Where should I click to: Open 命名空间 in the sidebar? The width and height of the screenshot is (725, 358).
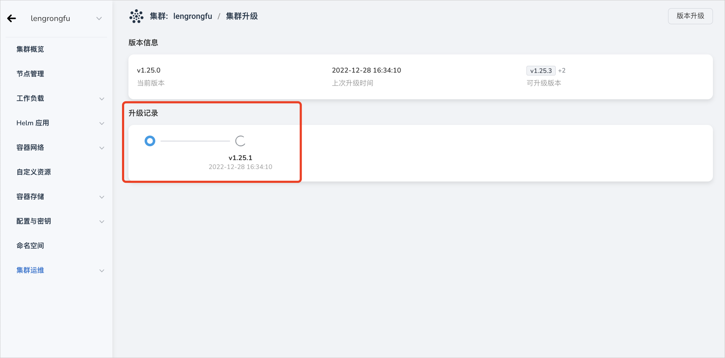tap(30, 246)
